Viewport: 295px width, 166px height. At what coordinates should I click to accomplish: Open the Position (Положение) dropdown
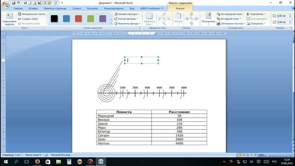pos(208,19)
